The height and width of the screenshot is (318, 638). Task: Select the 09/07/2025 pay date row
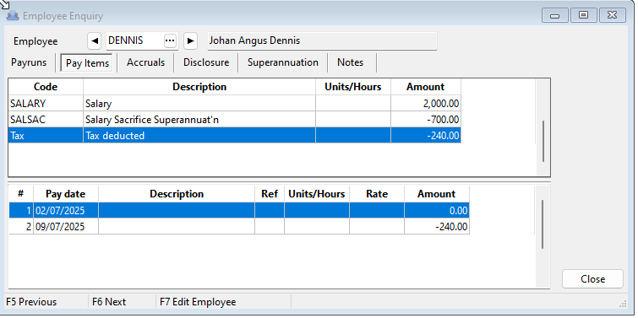[x=239, y=226]
